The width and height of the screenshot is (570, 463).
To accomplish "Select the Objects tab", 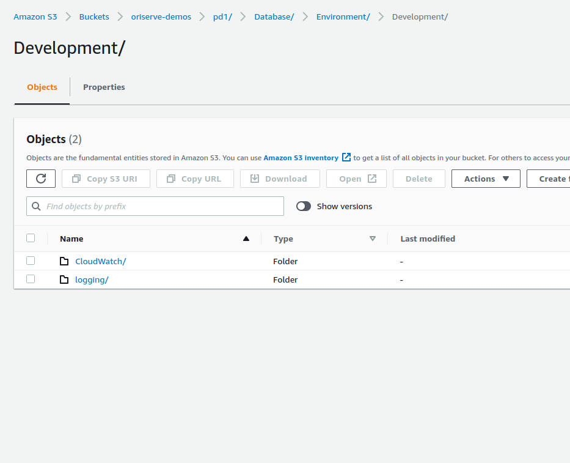I will point(42,87).
